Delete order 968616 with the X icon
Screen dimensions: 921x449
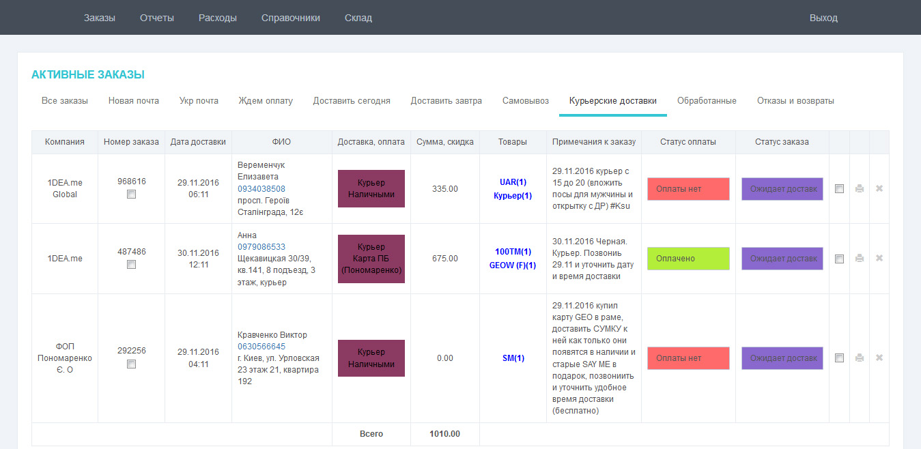tap(879, 188)
